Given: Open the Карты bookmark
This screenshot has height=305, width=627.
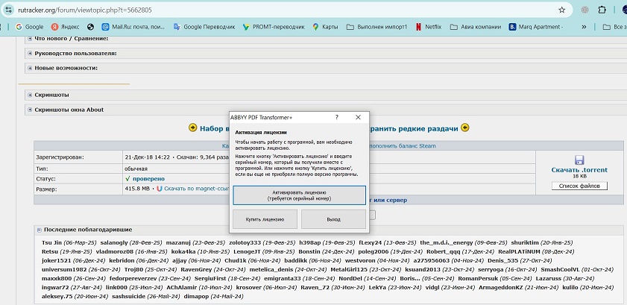Looking at the screenshot, I should point(324,27).
